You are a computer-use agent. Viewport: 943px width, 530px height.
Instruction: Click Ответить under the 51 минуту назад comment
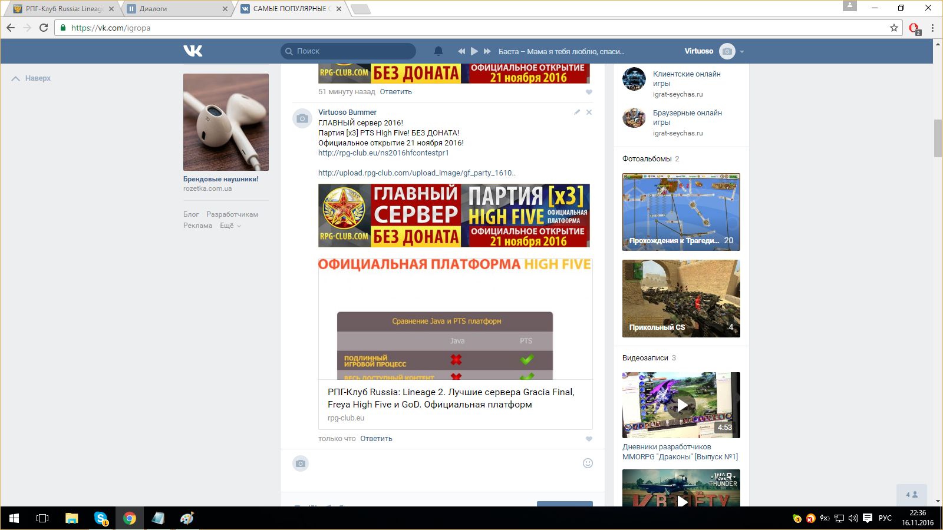[x=395, y=92]
